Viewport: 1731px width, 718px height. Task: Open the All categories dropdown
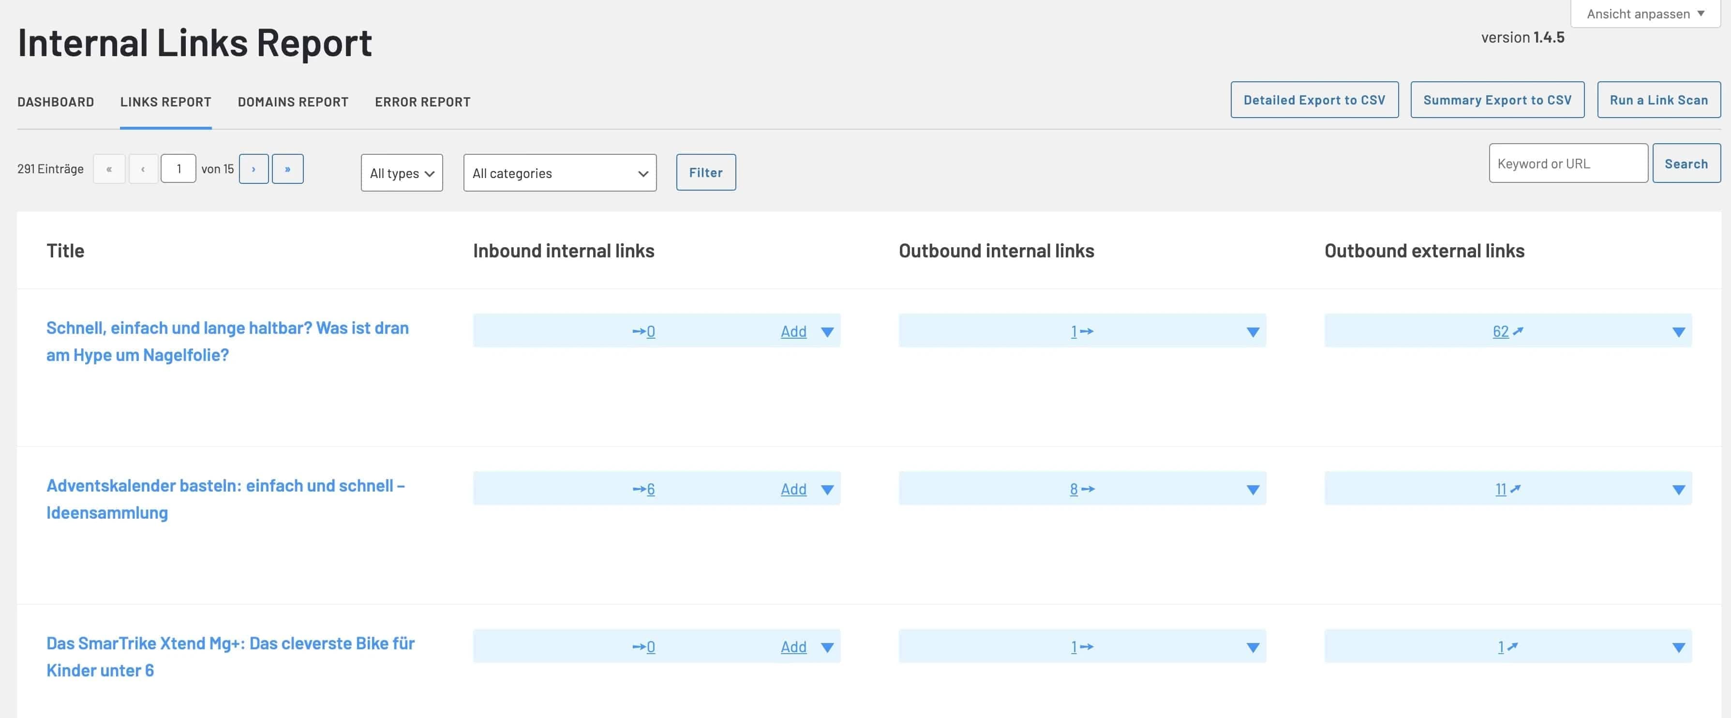tap(559, 173)
